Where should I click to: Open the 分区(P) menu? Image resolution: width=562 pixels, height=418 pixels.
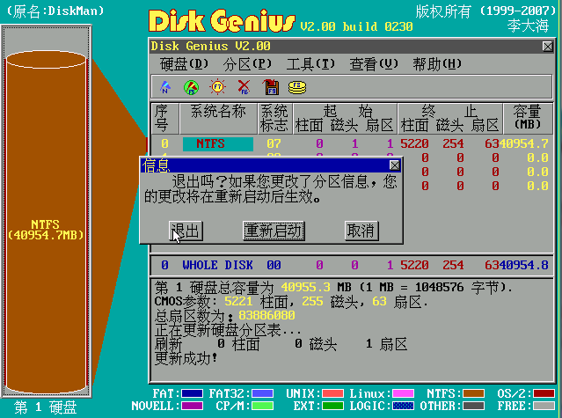[247, 64]
